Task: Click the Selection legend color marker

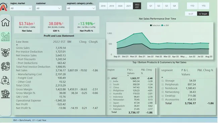Action: (x=151, y=25)
